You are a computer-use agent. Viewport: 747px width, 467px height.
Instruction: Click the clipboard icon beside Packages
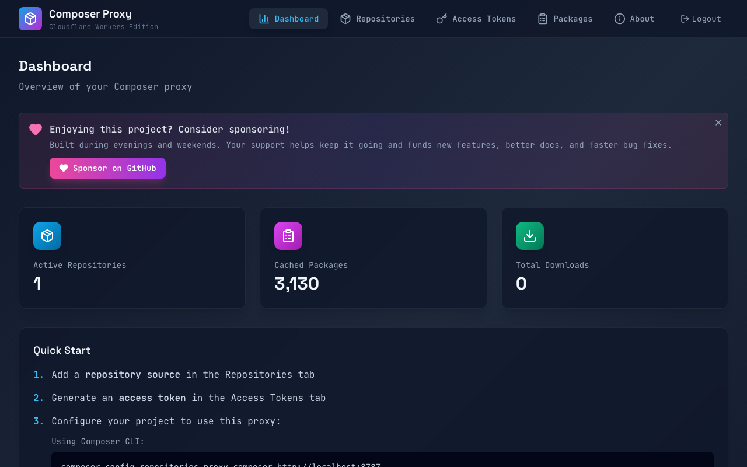pos(543,19)
